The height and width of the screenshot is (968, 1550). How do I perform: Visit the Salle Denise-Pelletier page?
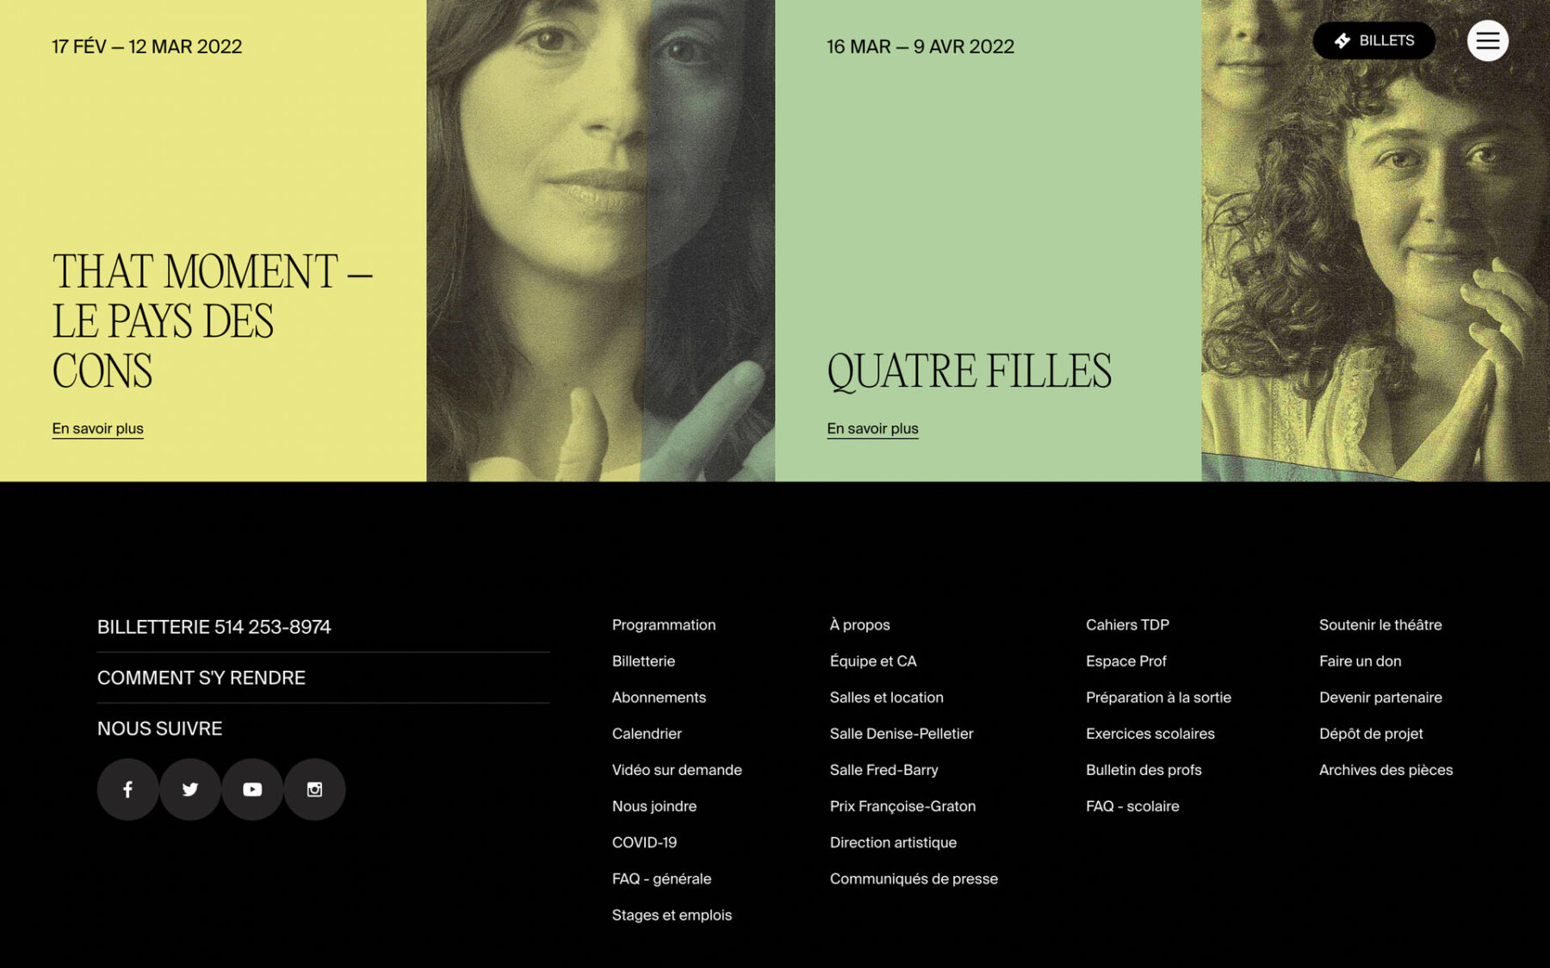point(901,734)
